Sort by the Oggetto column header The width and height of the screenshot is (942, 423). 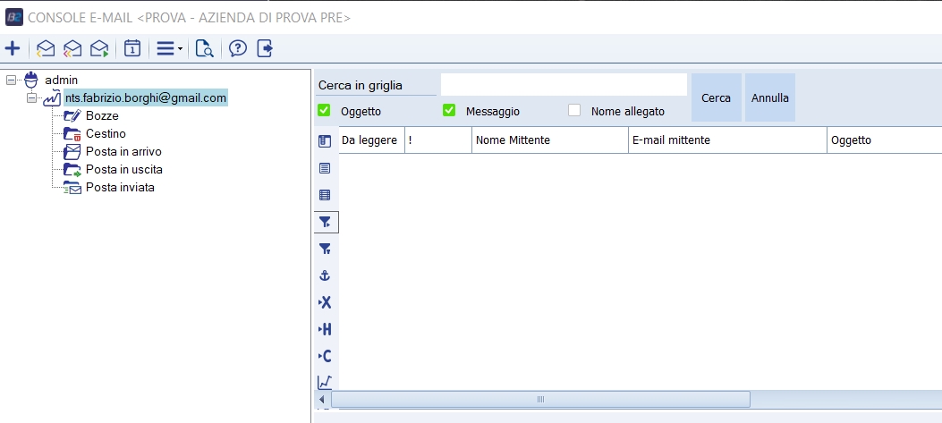(885, 140)
